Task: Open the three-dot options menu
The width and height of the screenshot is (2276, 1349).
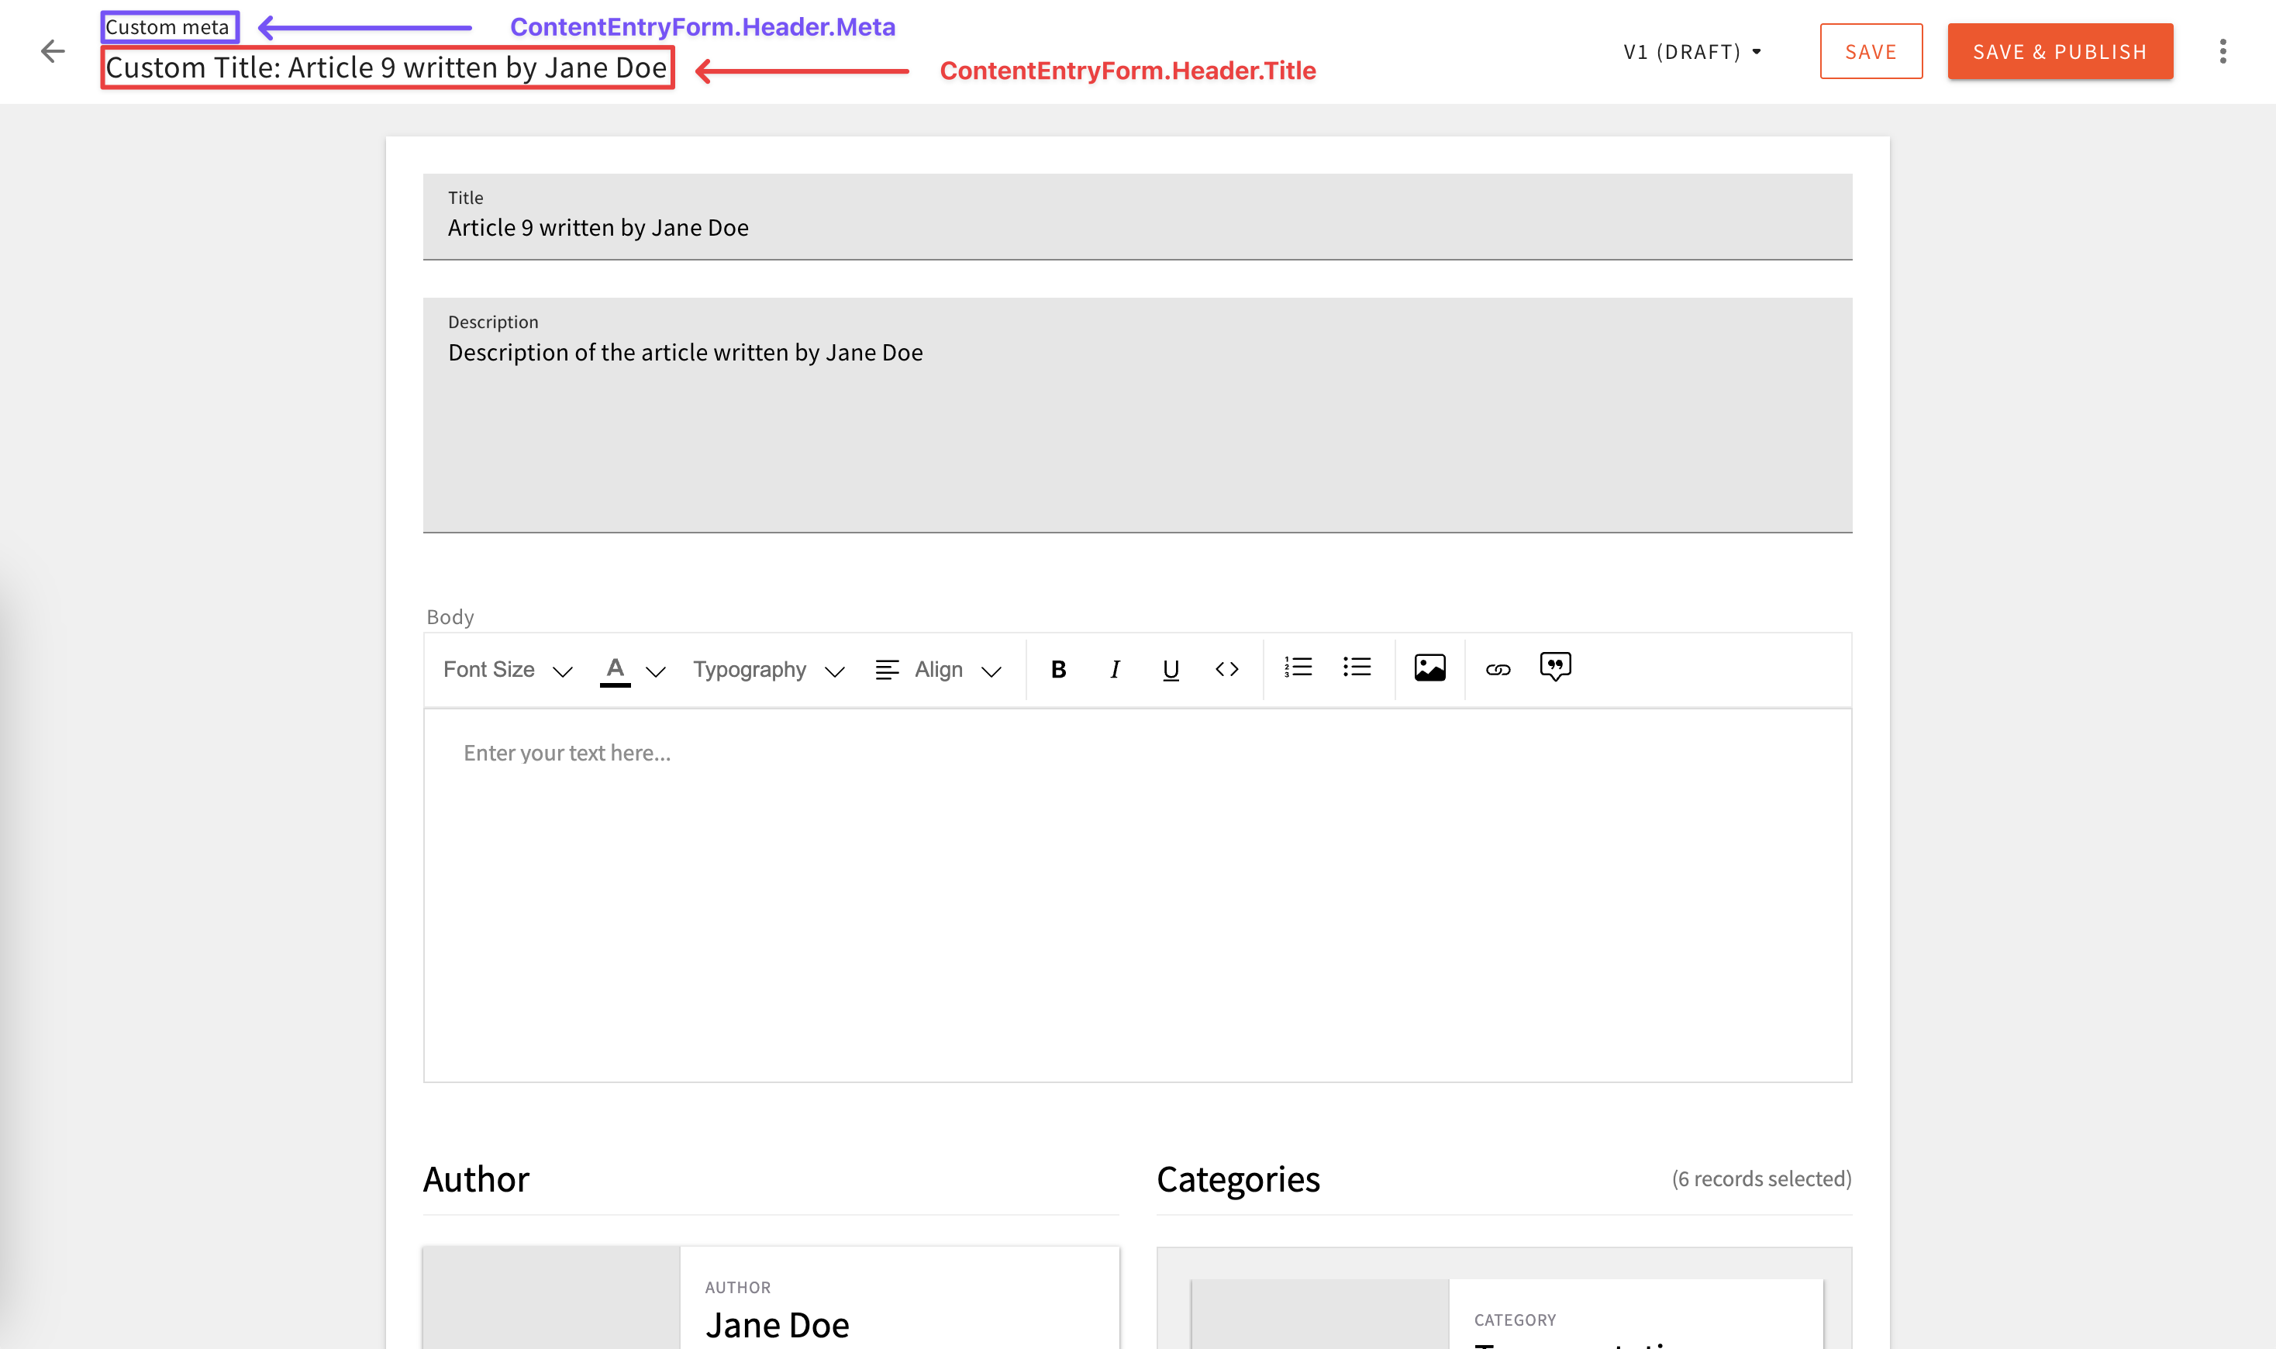Action: click(2223, 51)
